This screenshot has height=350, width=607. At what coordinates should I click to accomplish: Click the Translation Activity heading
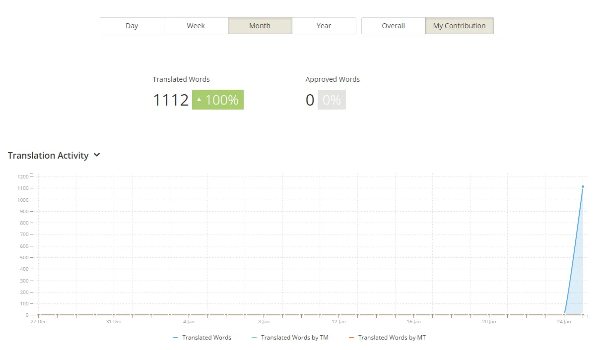pos(48,156)
